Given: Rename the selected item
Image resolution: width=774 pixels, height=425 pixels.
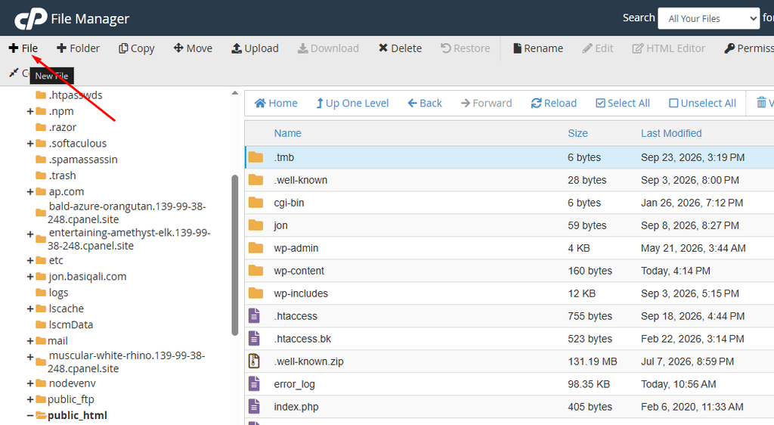Looking at the screenshot, I should (x=538, y=48).
